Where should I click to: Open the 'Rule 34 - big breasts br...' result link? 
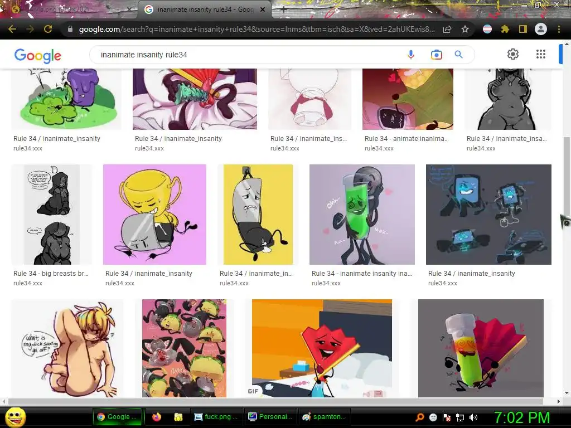51,273
